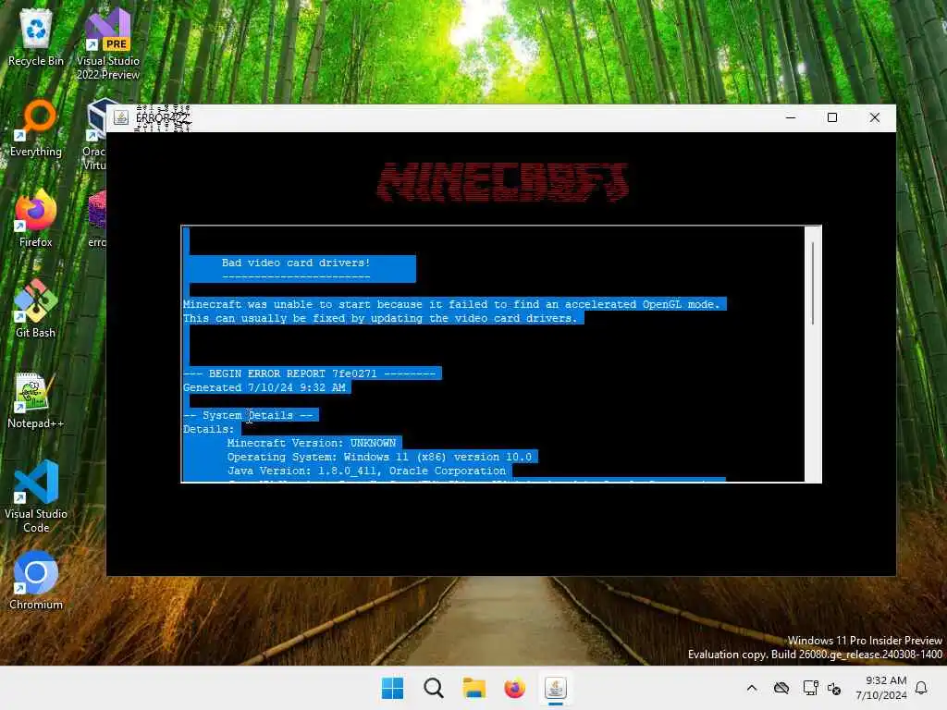947x710 pixels.
Task: Launch Notepad++ from the desktop
Action: [x=36, y=399]
